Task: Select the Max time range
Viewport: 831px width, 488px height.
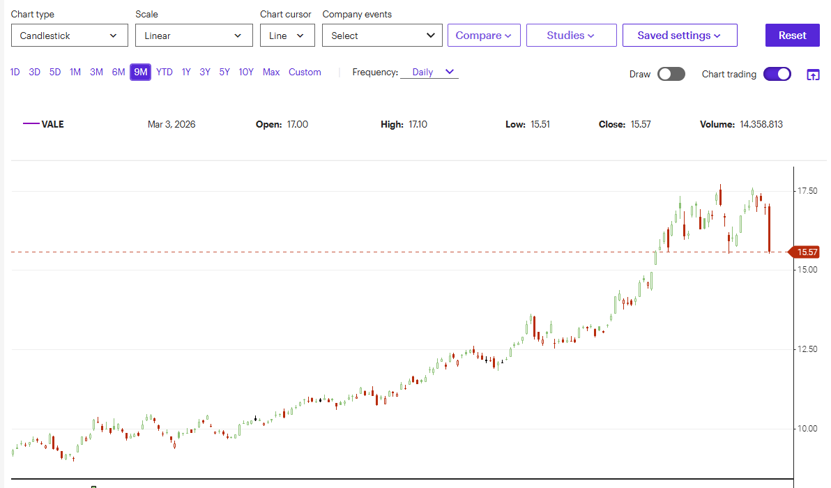Action: (271, 72)
